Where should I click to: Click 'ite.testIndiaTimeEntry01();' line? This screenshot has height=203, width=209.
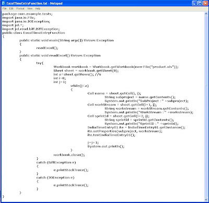111,135
